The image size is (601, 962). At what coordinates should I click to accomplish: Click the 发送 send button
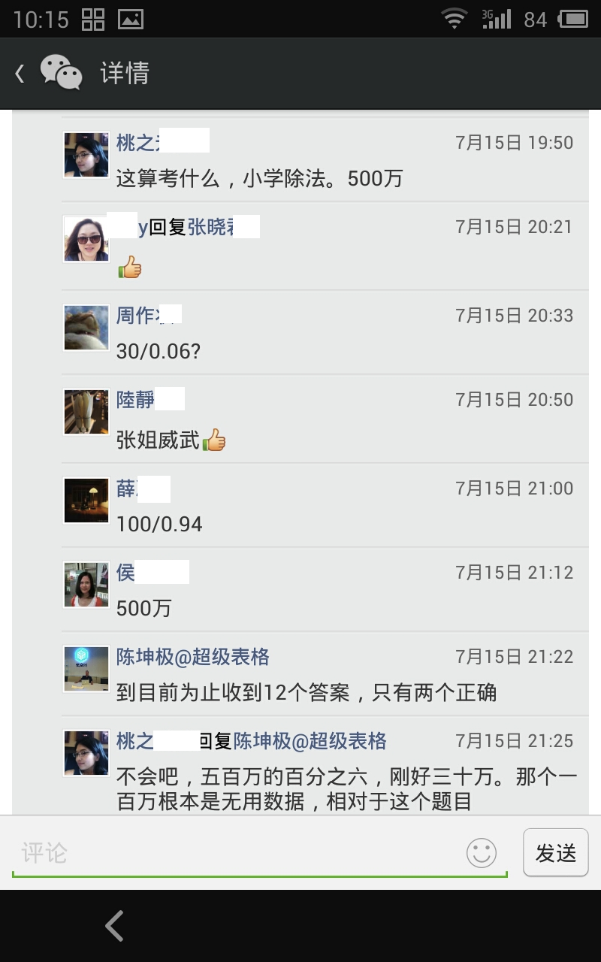click(556, 852)
